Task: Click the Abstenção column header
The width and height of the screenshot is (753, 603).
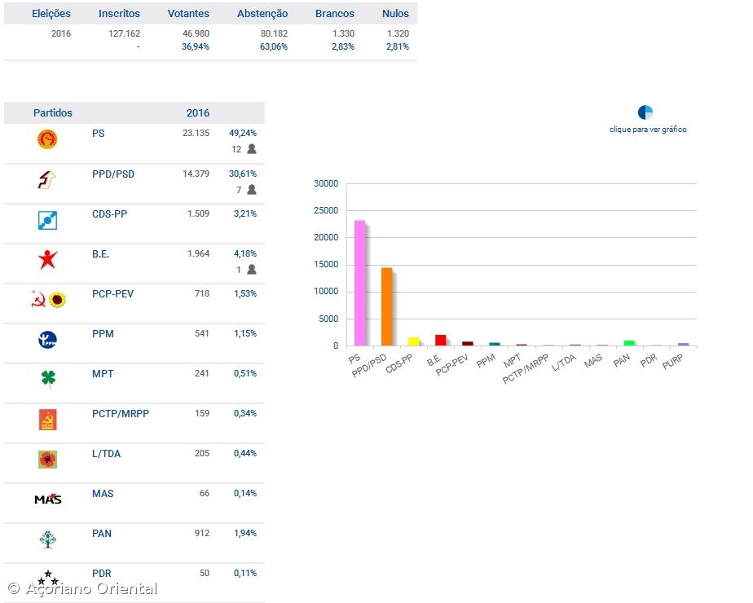Action: [262, 14]
